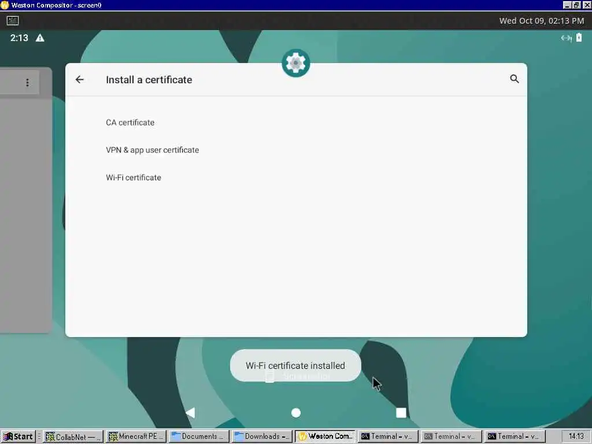Tap the Android home circle button
Screen dimensions: 592x444
click(296, 413)
